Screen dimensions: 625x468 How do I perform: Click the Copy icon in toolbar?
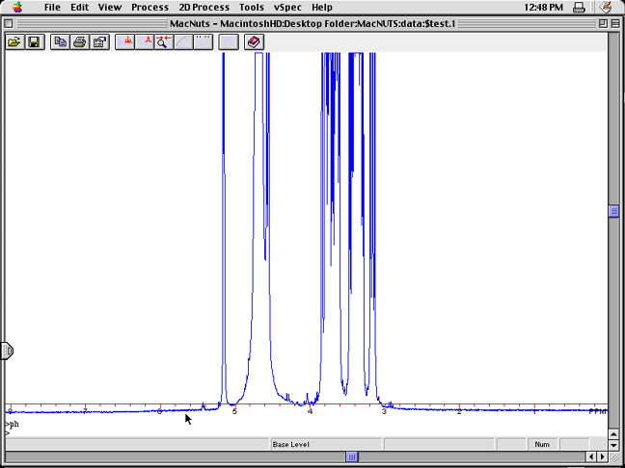(60, 42)
